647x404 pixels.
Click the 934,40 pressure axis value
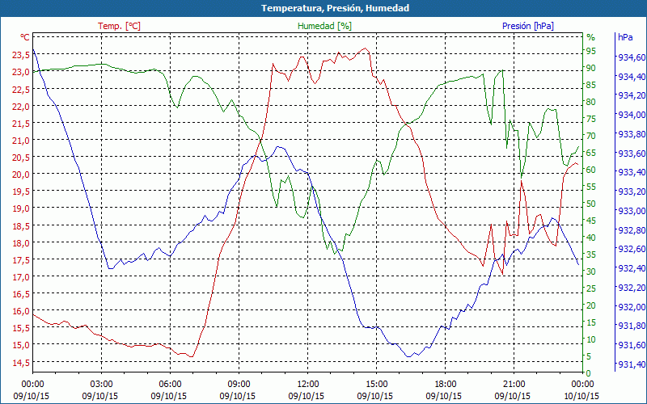point(632,77)
